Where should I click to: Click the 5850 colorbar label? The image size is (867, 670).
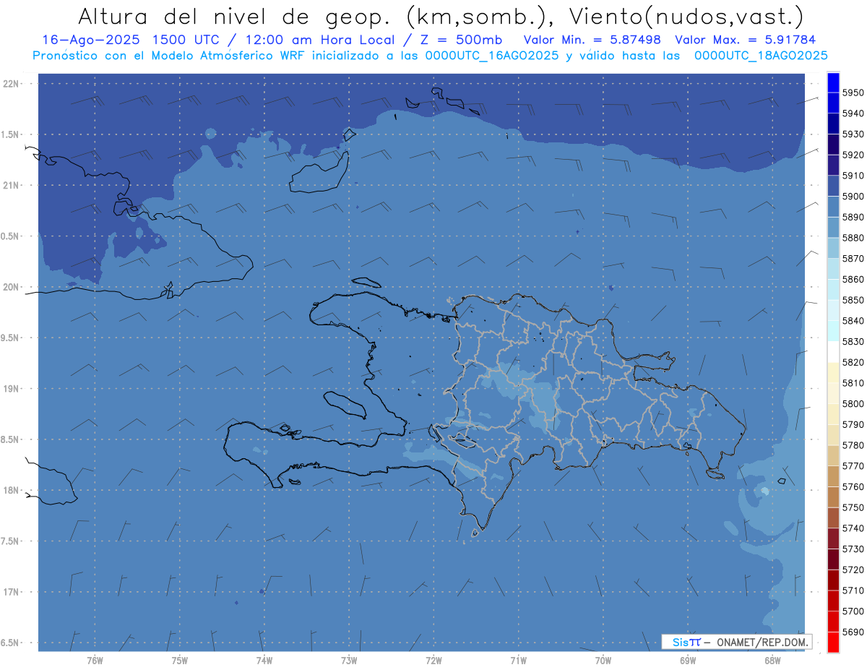click(x=853, y=300)
